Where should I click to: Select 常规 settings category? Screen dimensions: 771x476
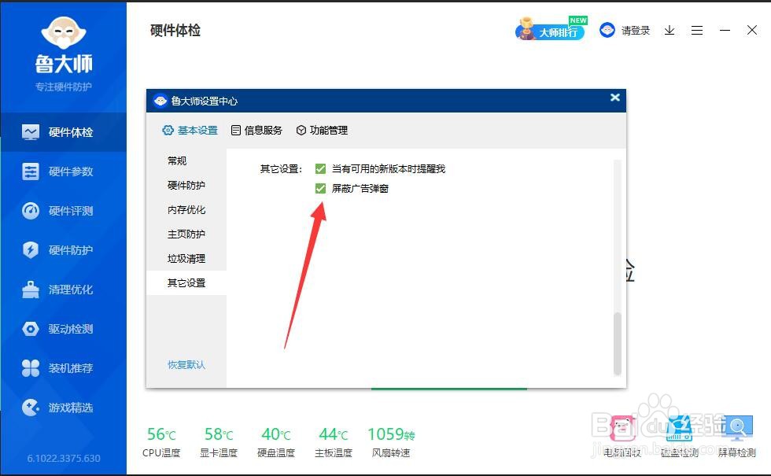[x=186, y=161]
